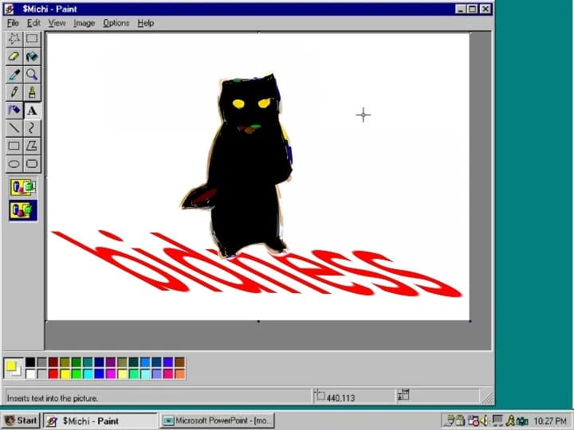This screenshot has width=574, height=430.
Task: Click the Paint icon in the title bar
Action: point(9,9)
